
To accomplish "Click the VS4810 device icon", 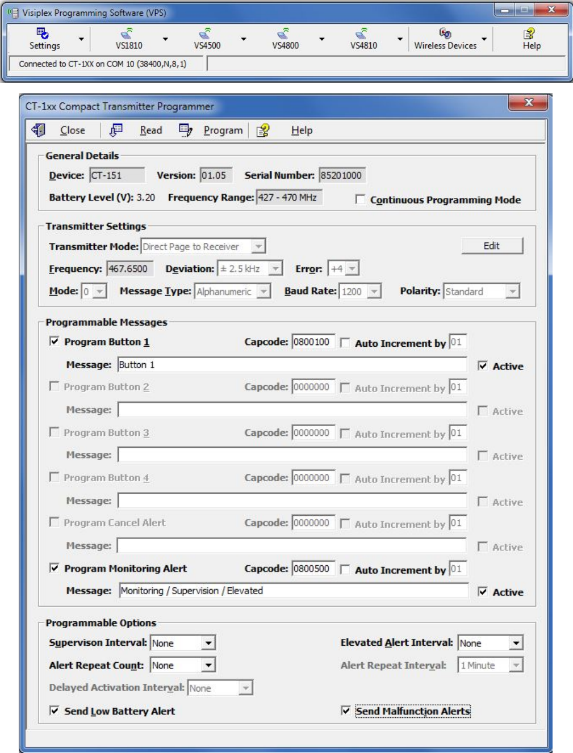I will pyautogui.click(x=363, y=33).
